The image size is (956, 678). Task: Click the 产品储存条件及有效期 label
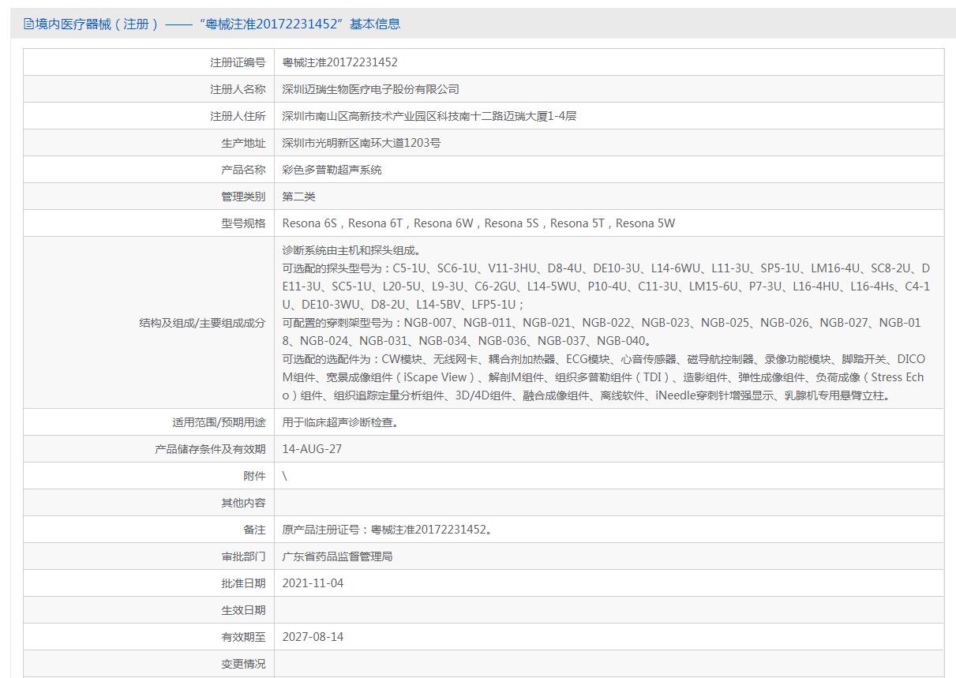(210, 449)
